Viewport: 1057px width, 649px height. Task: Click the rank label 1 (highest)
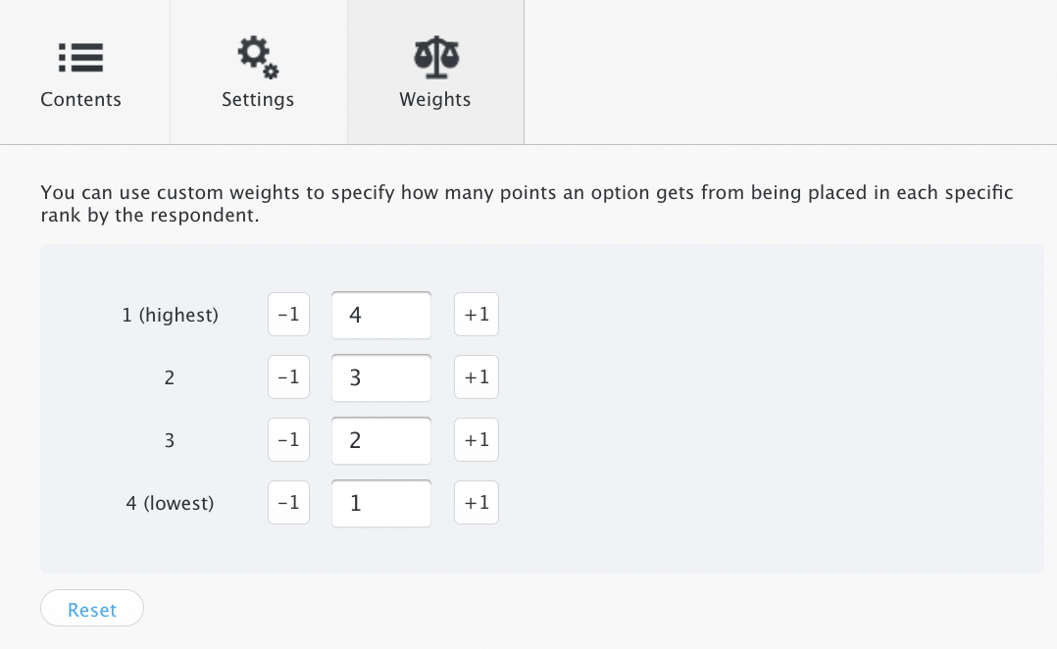pyautogui.click(x=170, y=314)
